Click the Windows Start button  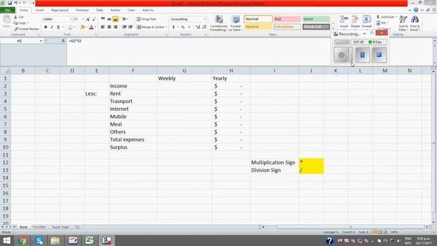pyautogui.click(x=6, y=241)
